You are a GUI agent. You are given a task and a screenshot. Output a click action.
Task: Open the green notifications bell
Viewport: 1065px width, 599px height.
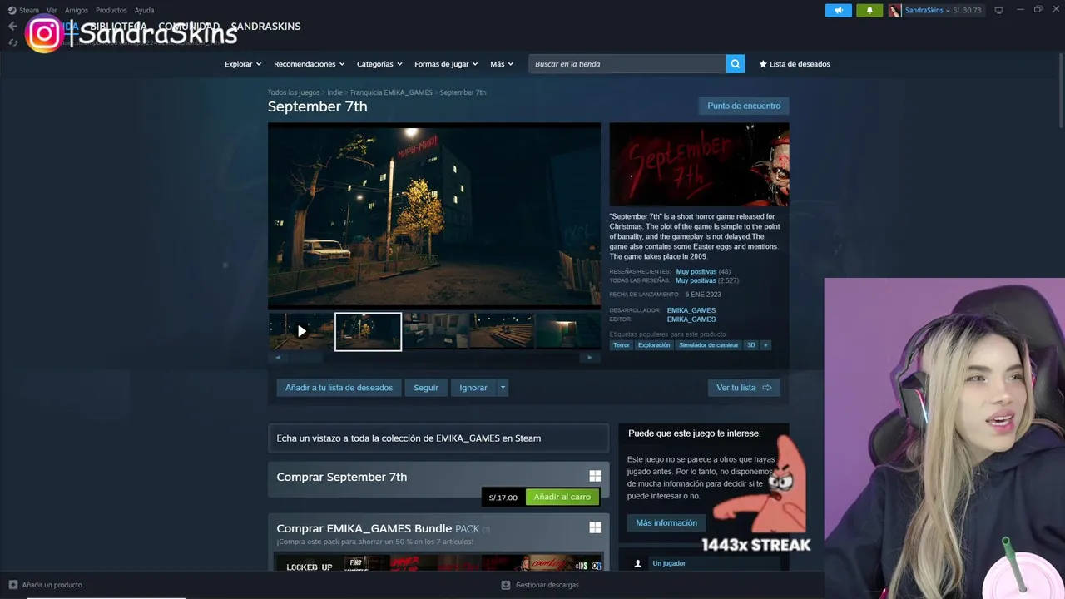[869, 10]
